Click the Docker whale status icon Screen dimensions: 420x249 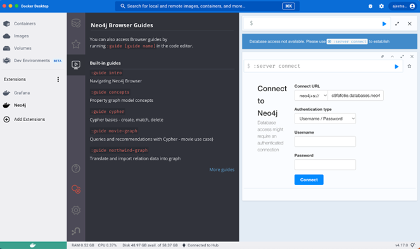[x=33, y=245]
